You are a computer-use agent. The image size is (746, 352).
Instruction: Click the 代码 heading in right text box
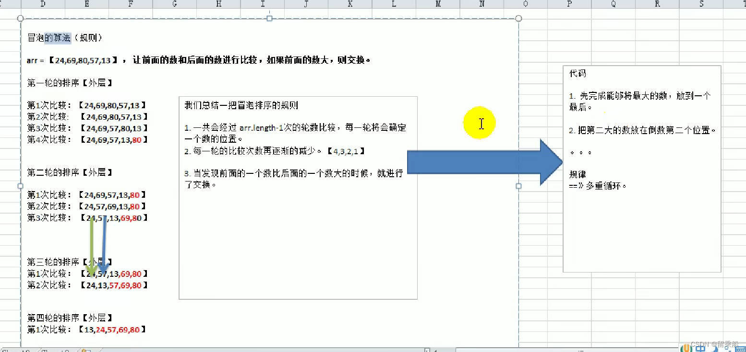click(578, 74)
